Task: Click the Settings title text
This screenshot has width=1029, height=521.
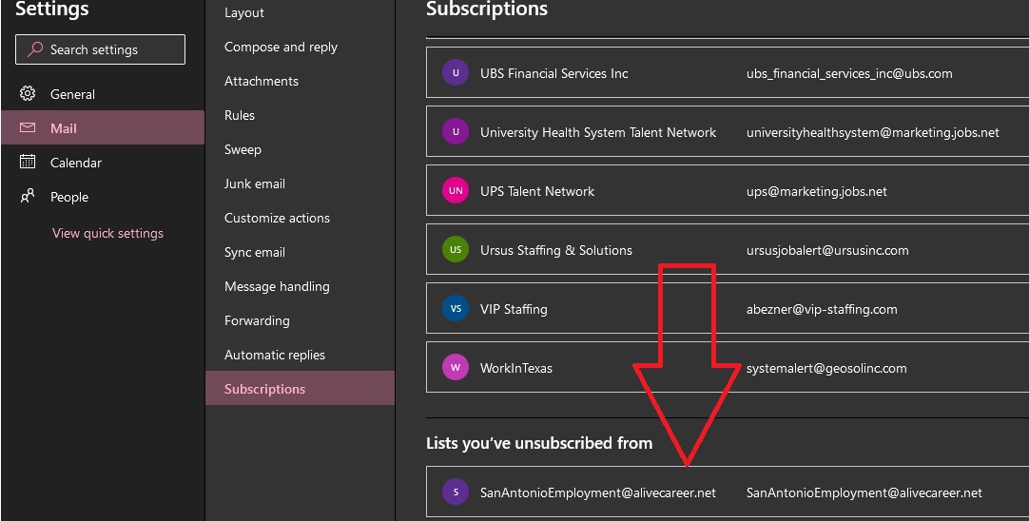Action: 52,9
